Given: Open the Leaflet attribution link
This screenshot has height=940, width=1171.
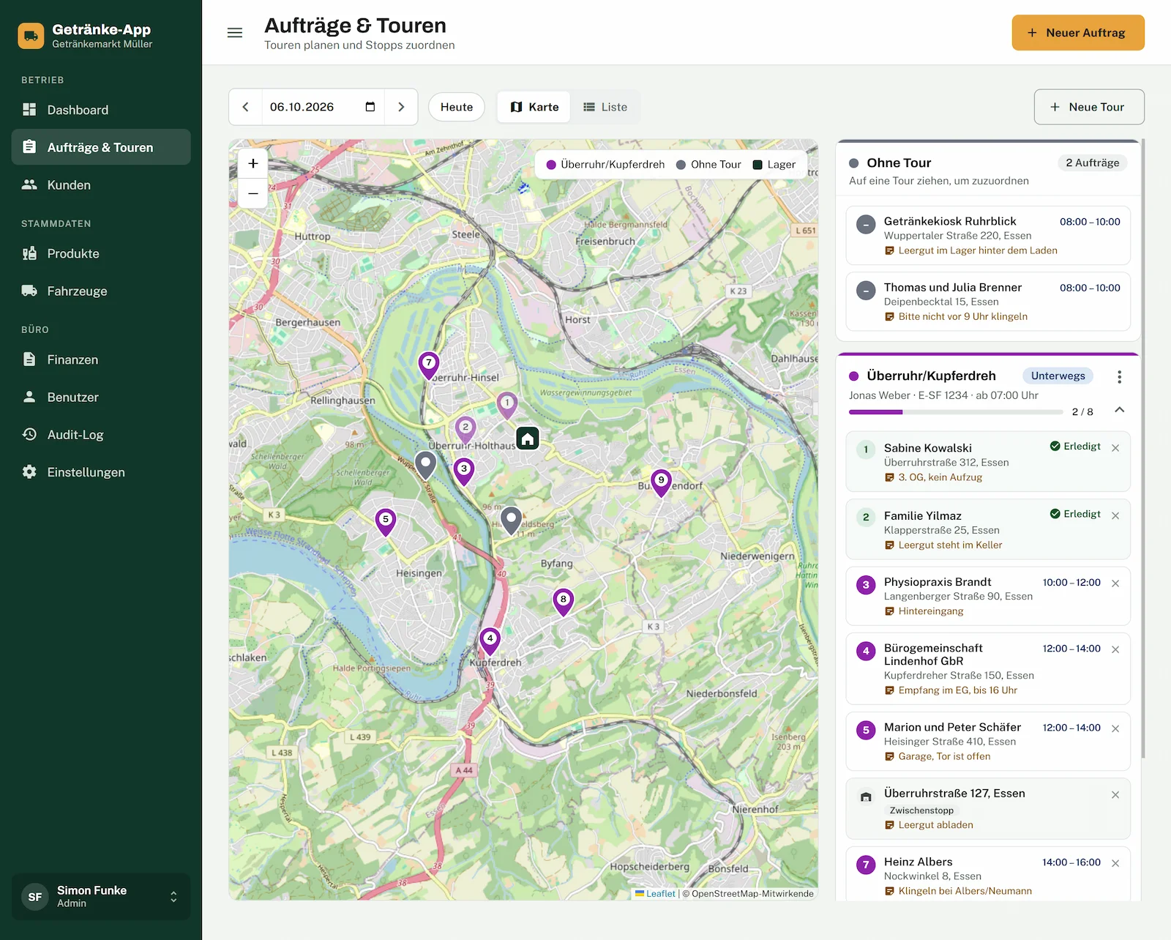Looking at the screenshot, I should coord(655,893).
